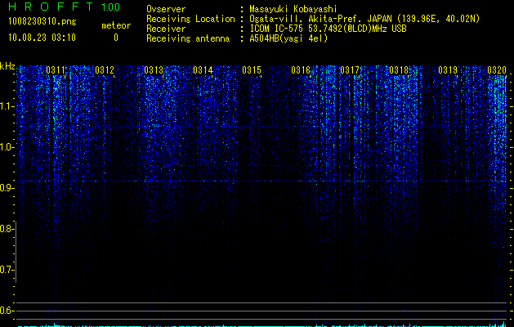Click the 0.6 kHz axis label
Image resolution: width=514 pixels, height=327 pixels.
click(x=7, y=311)
